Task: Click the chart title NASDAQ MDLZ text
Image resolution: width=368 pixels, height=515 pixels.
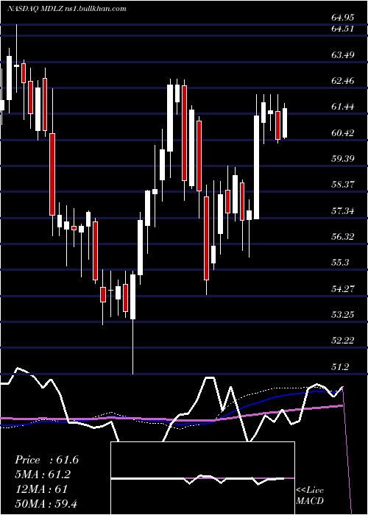Action: click(34, 9)
